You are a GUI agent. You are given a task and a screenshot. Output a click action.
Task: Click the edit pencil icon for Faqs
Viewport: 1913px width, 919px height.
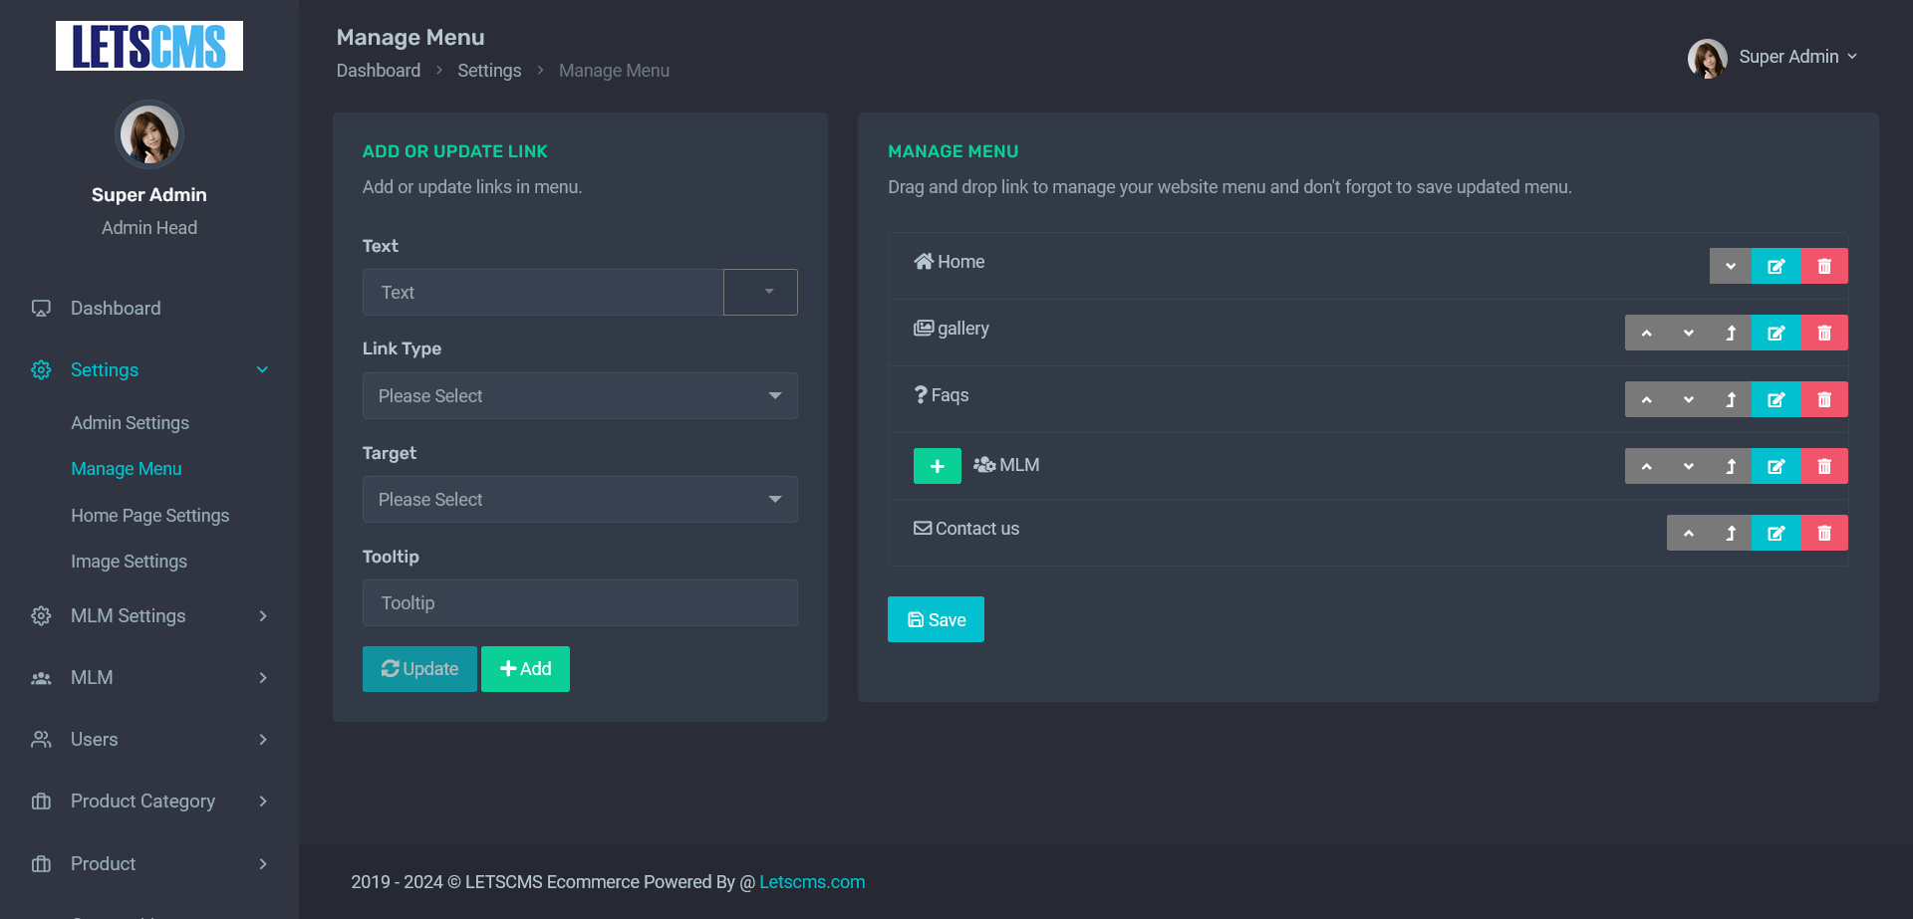pos(1776,399)
